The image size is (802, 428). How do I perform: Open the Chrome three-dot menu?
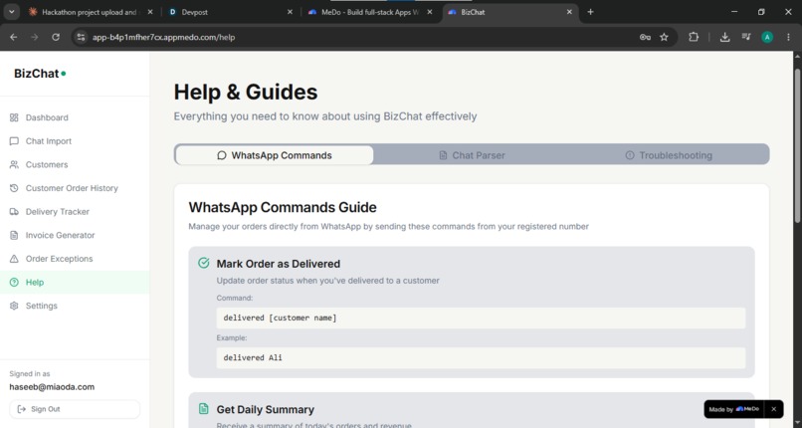(788, 37)
